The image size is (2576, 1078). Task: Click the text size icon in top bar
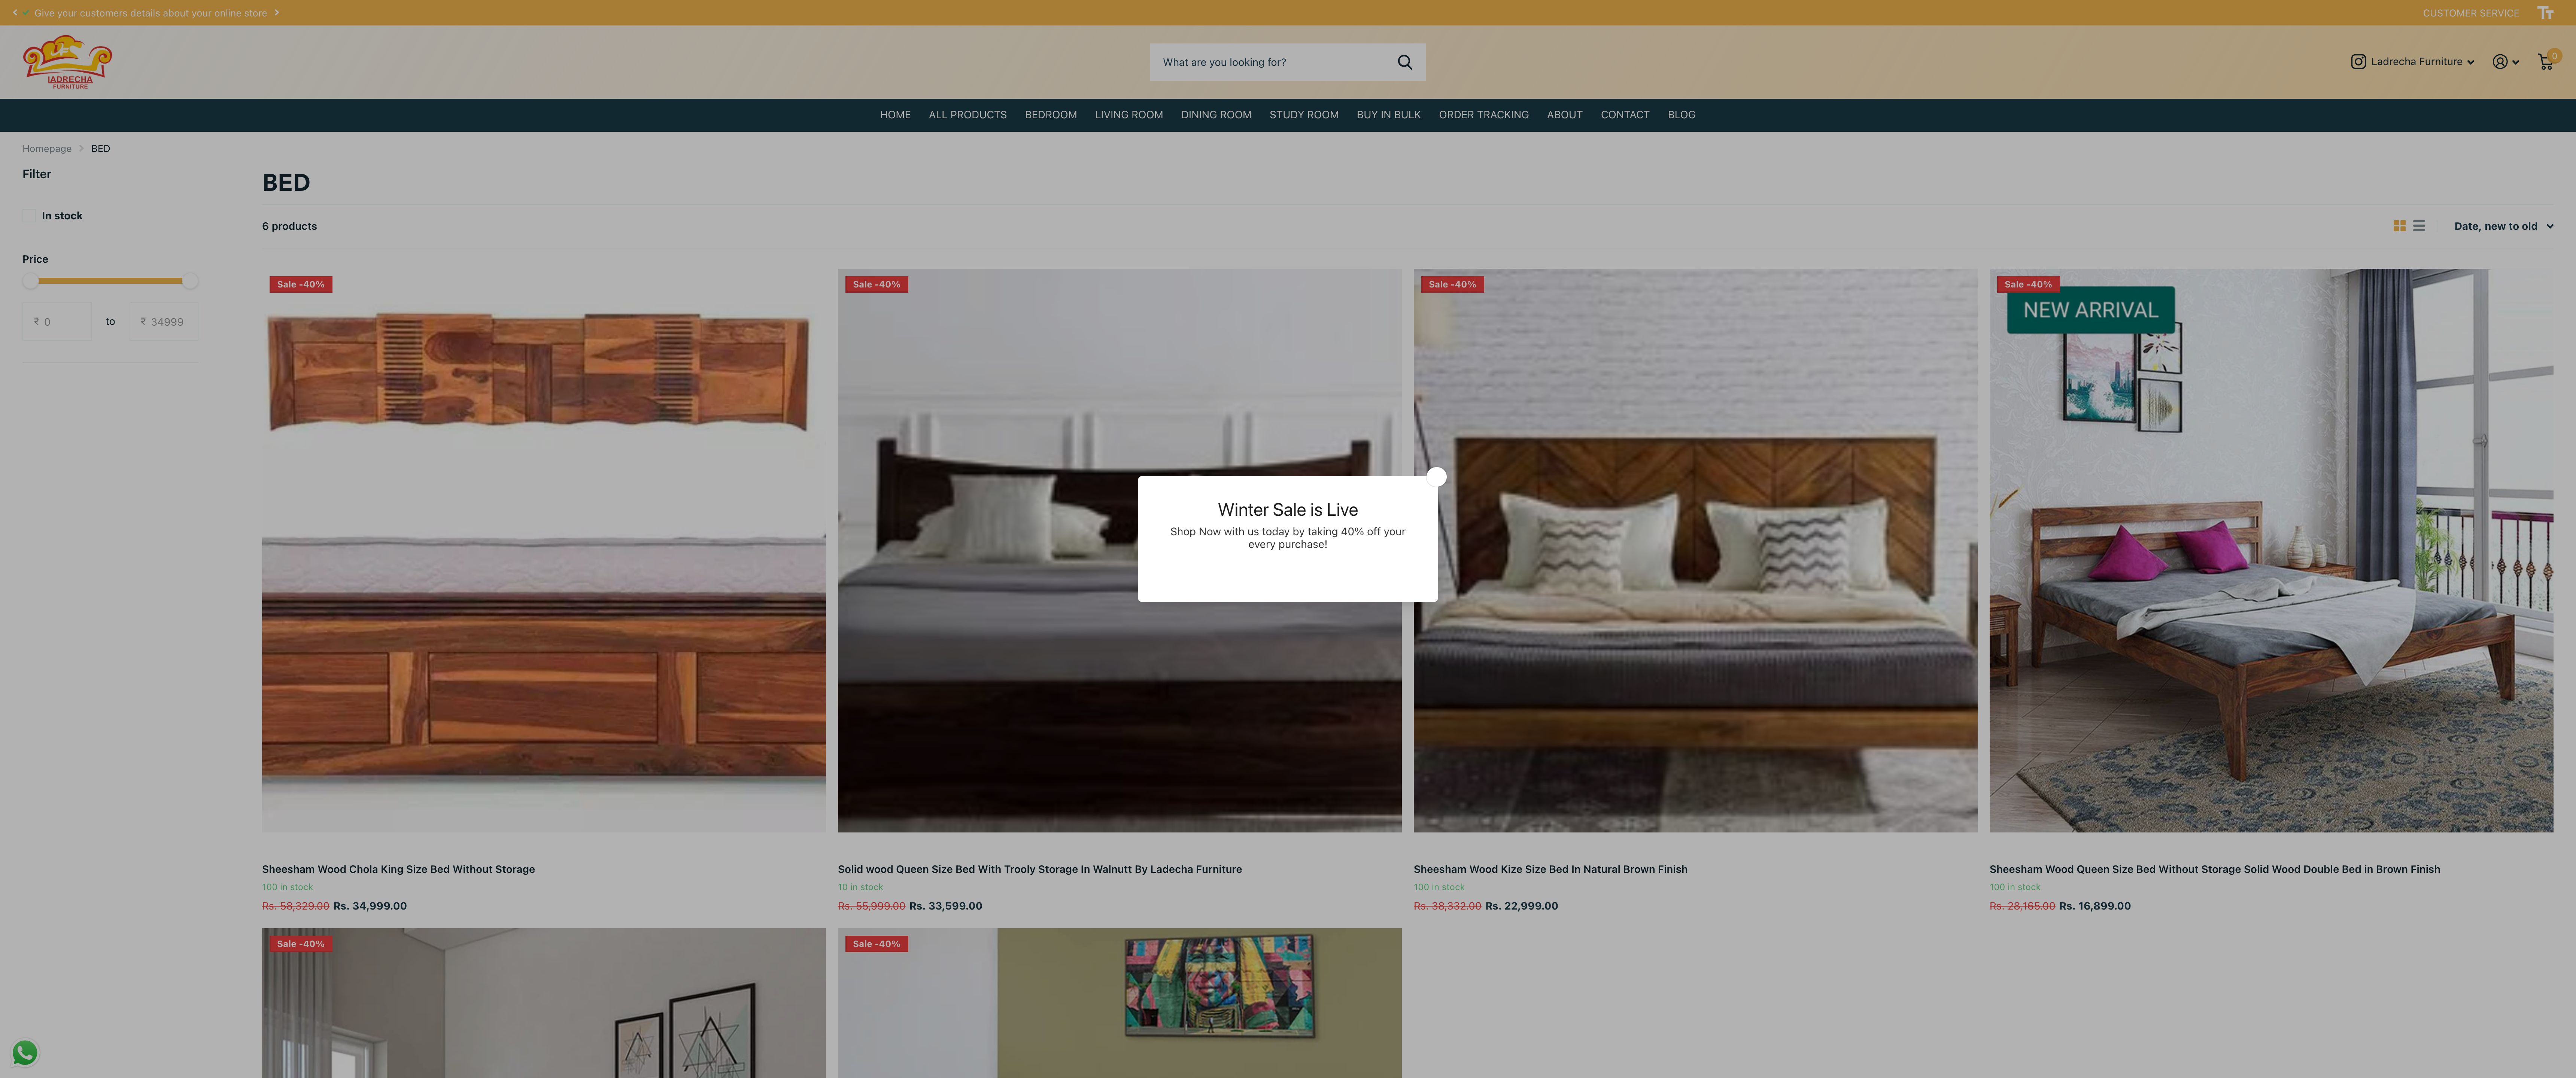[x=2545, y=13]
